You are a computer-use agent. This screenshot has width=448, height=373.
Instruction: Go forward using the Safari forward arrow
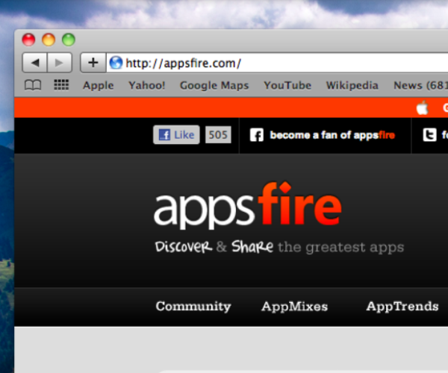[x=60, y=63]
